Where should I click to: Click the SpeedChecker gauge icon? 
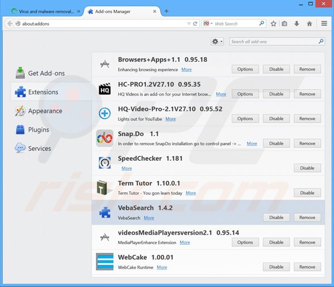click(x=105, y=163)
